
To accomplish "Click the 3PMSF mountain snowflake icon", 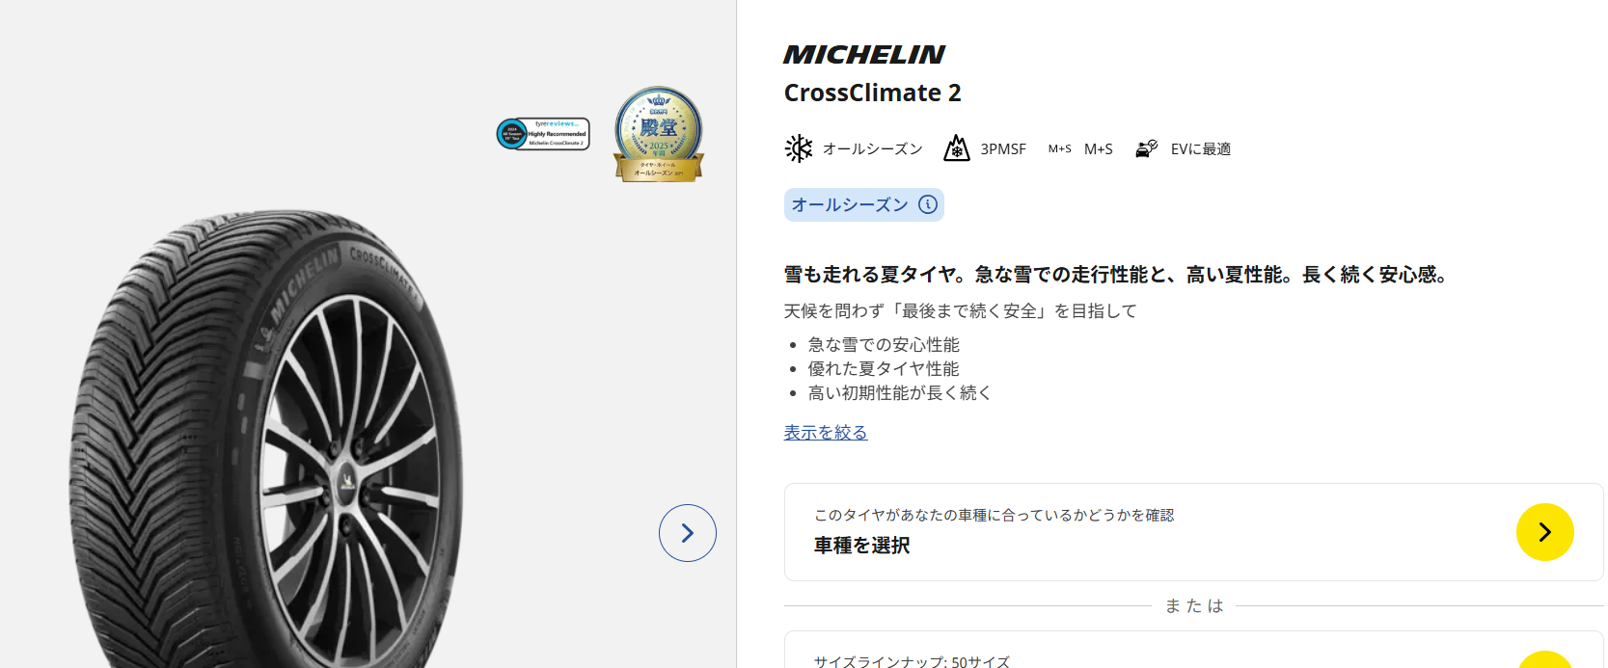I will click(957, 148).
